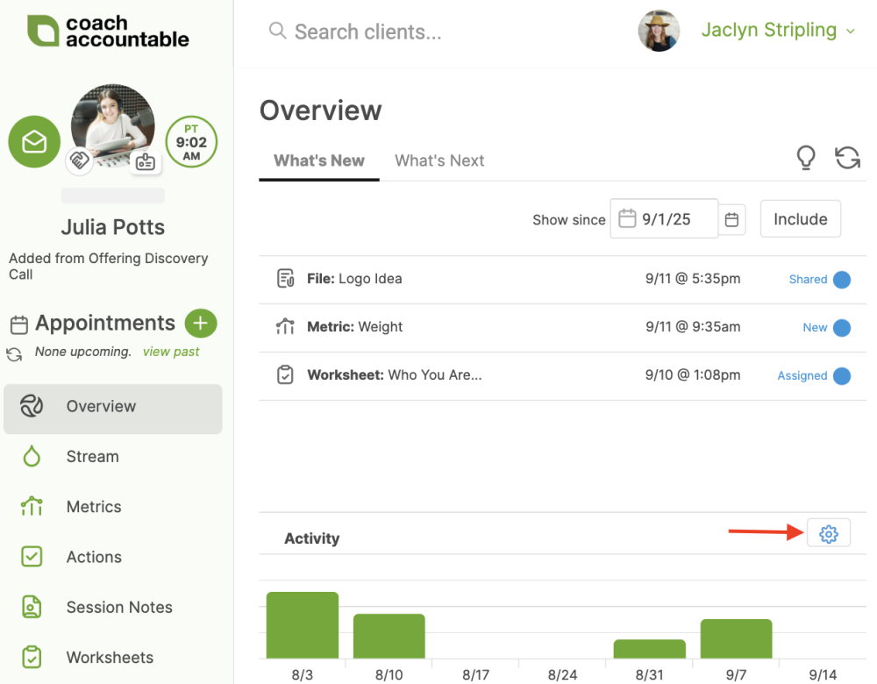Refresh the Overview with circular arrows icon

(x=847, y=158)
